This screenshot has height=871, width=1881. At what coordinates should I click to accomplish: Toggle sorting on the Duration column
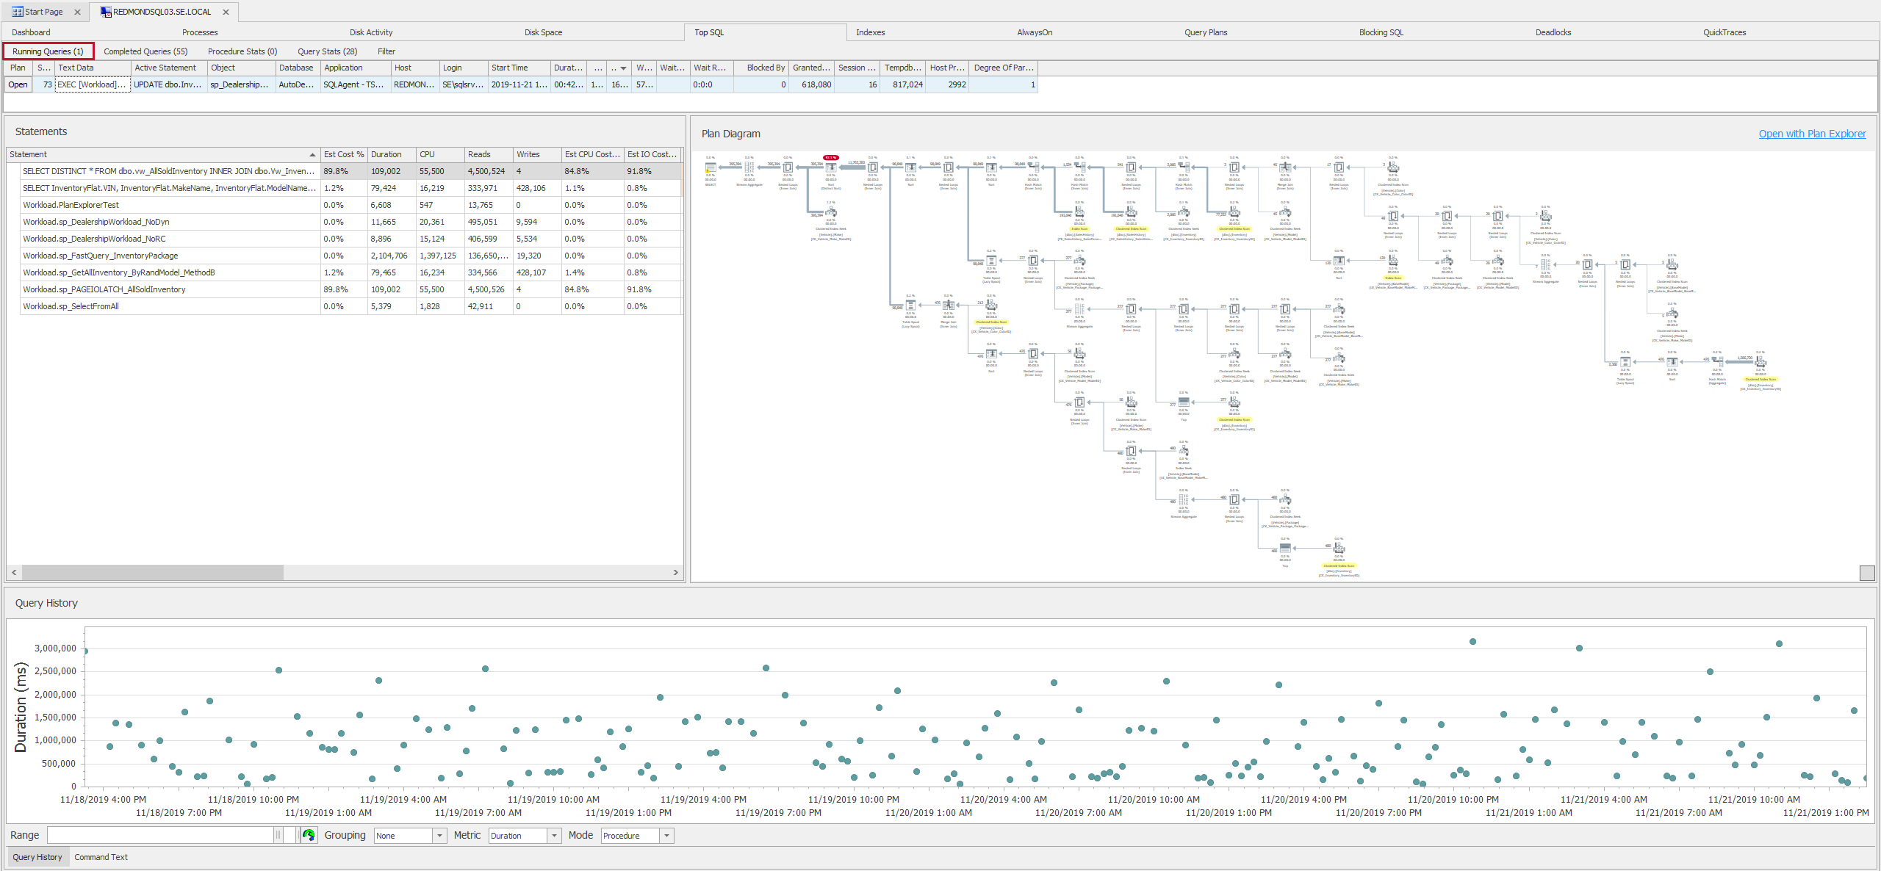tap(388, 154)
